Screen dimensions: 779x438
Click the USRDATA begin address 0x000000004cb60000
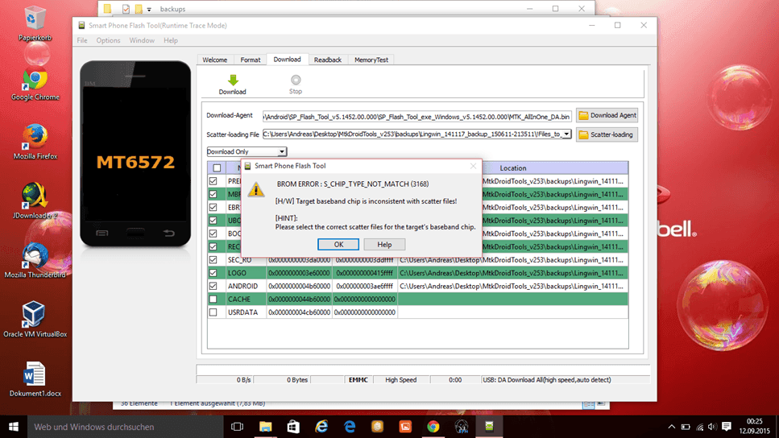pos(299,312)
